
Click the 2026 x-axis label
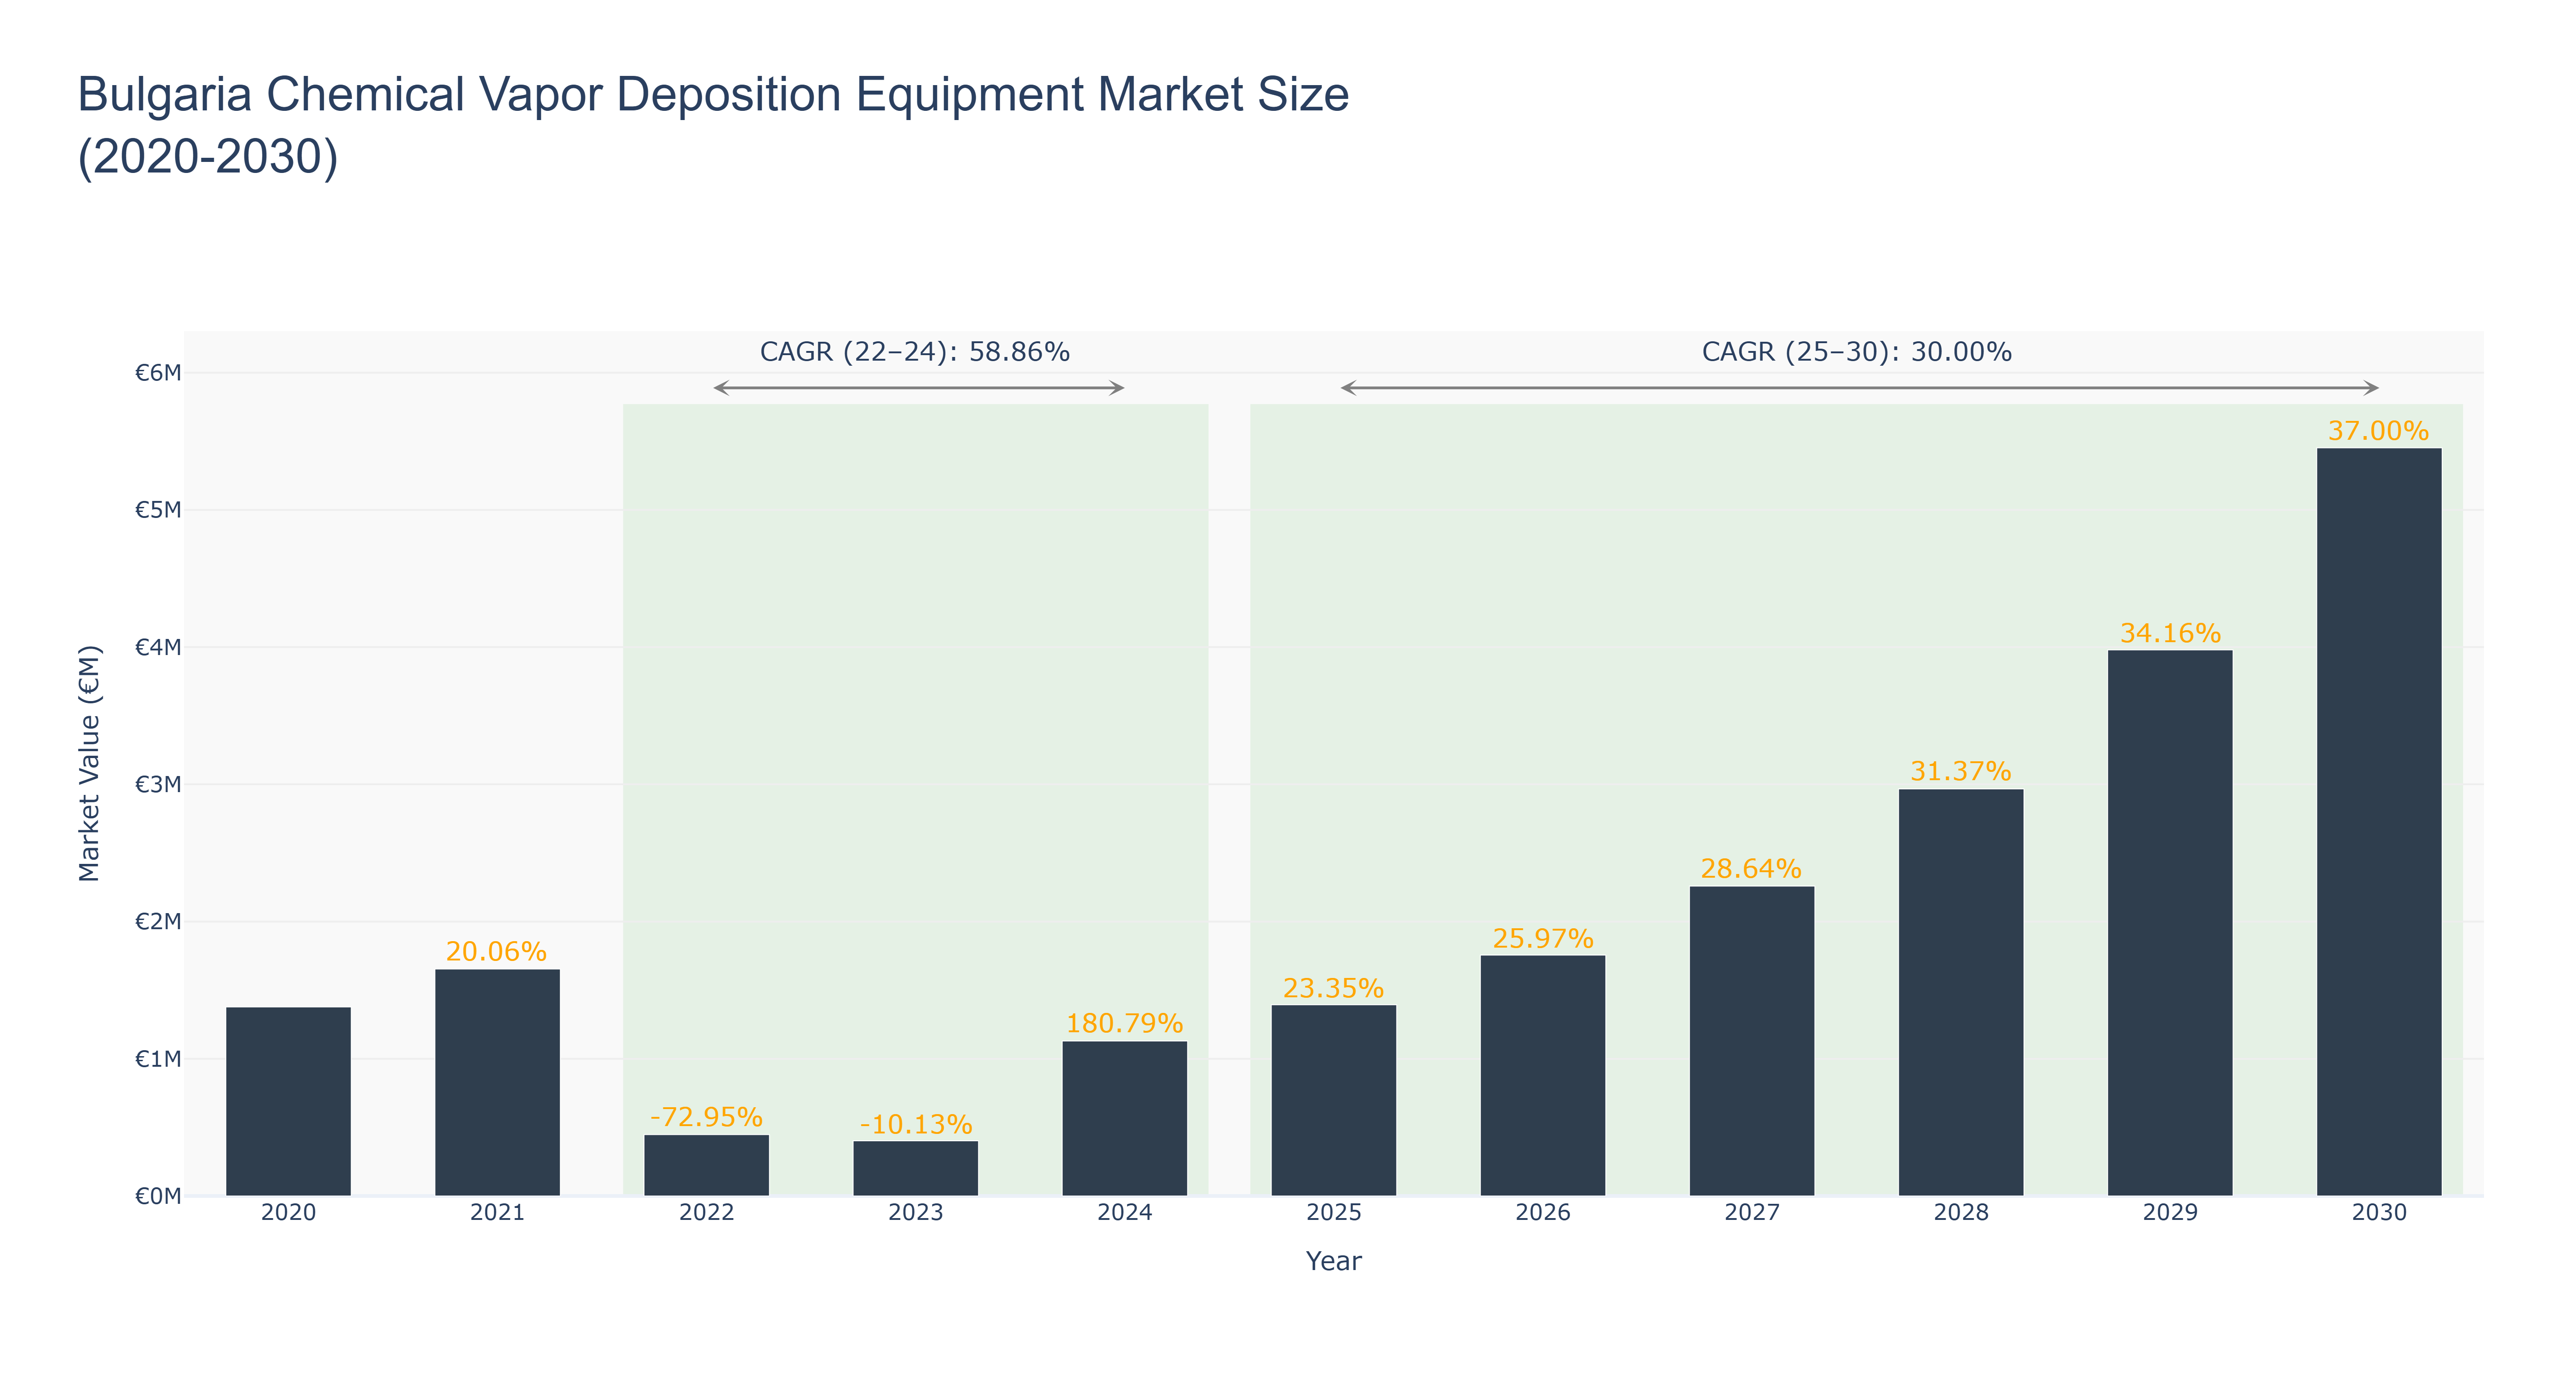coord(1542,1213)
